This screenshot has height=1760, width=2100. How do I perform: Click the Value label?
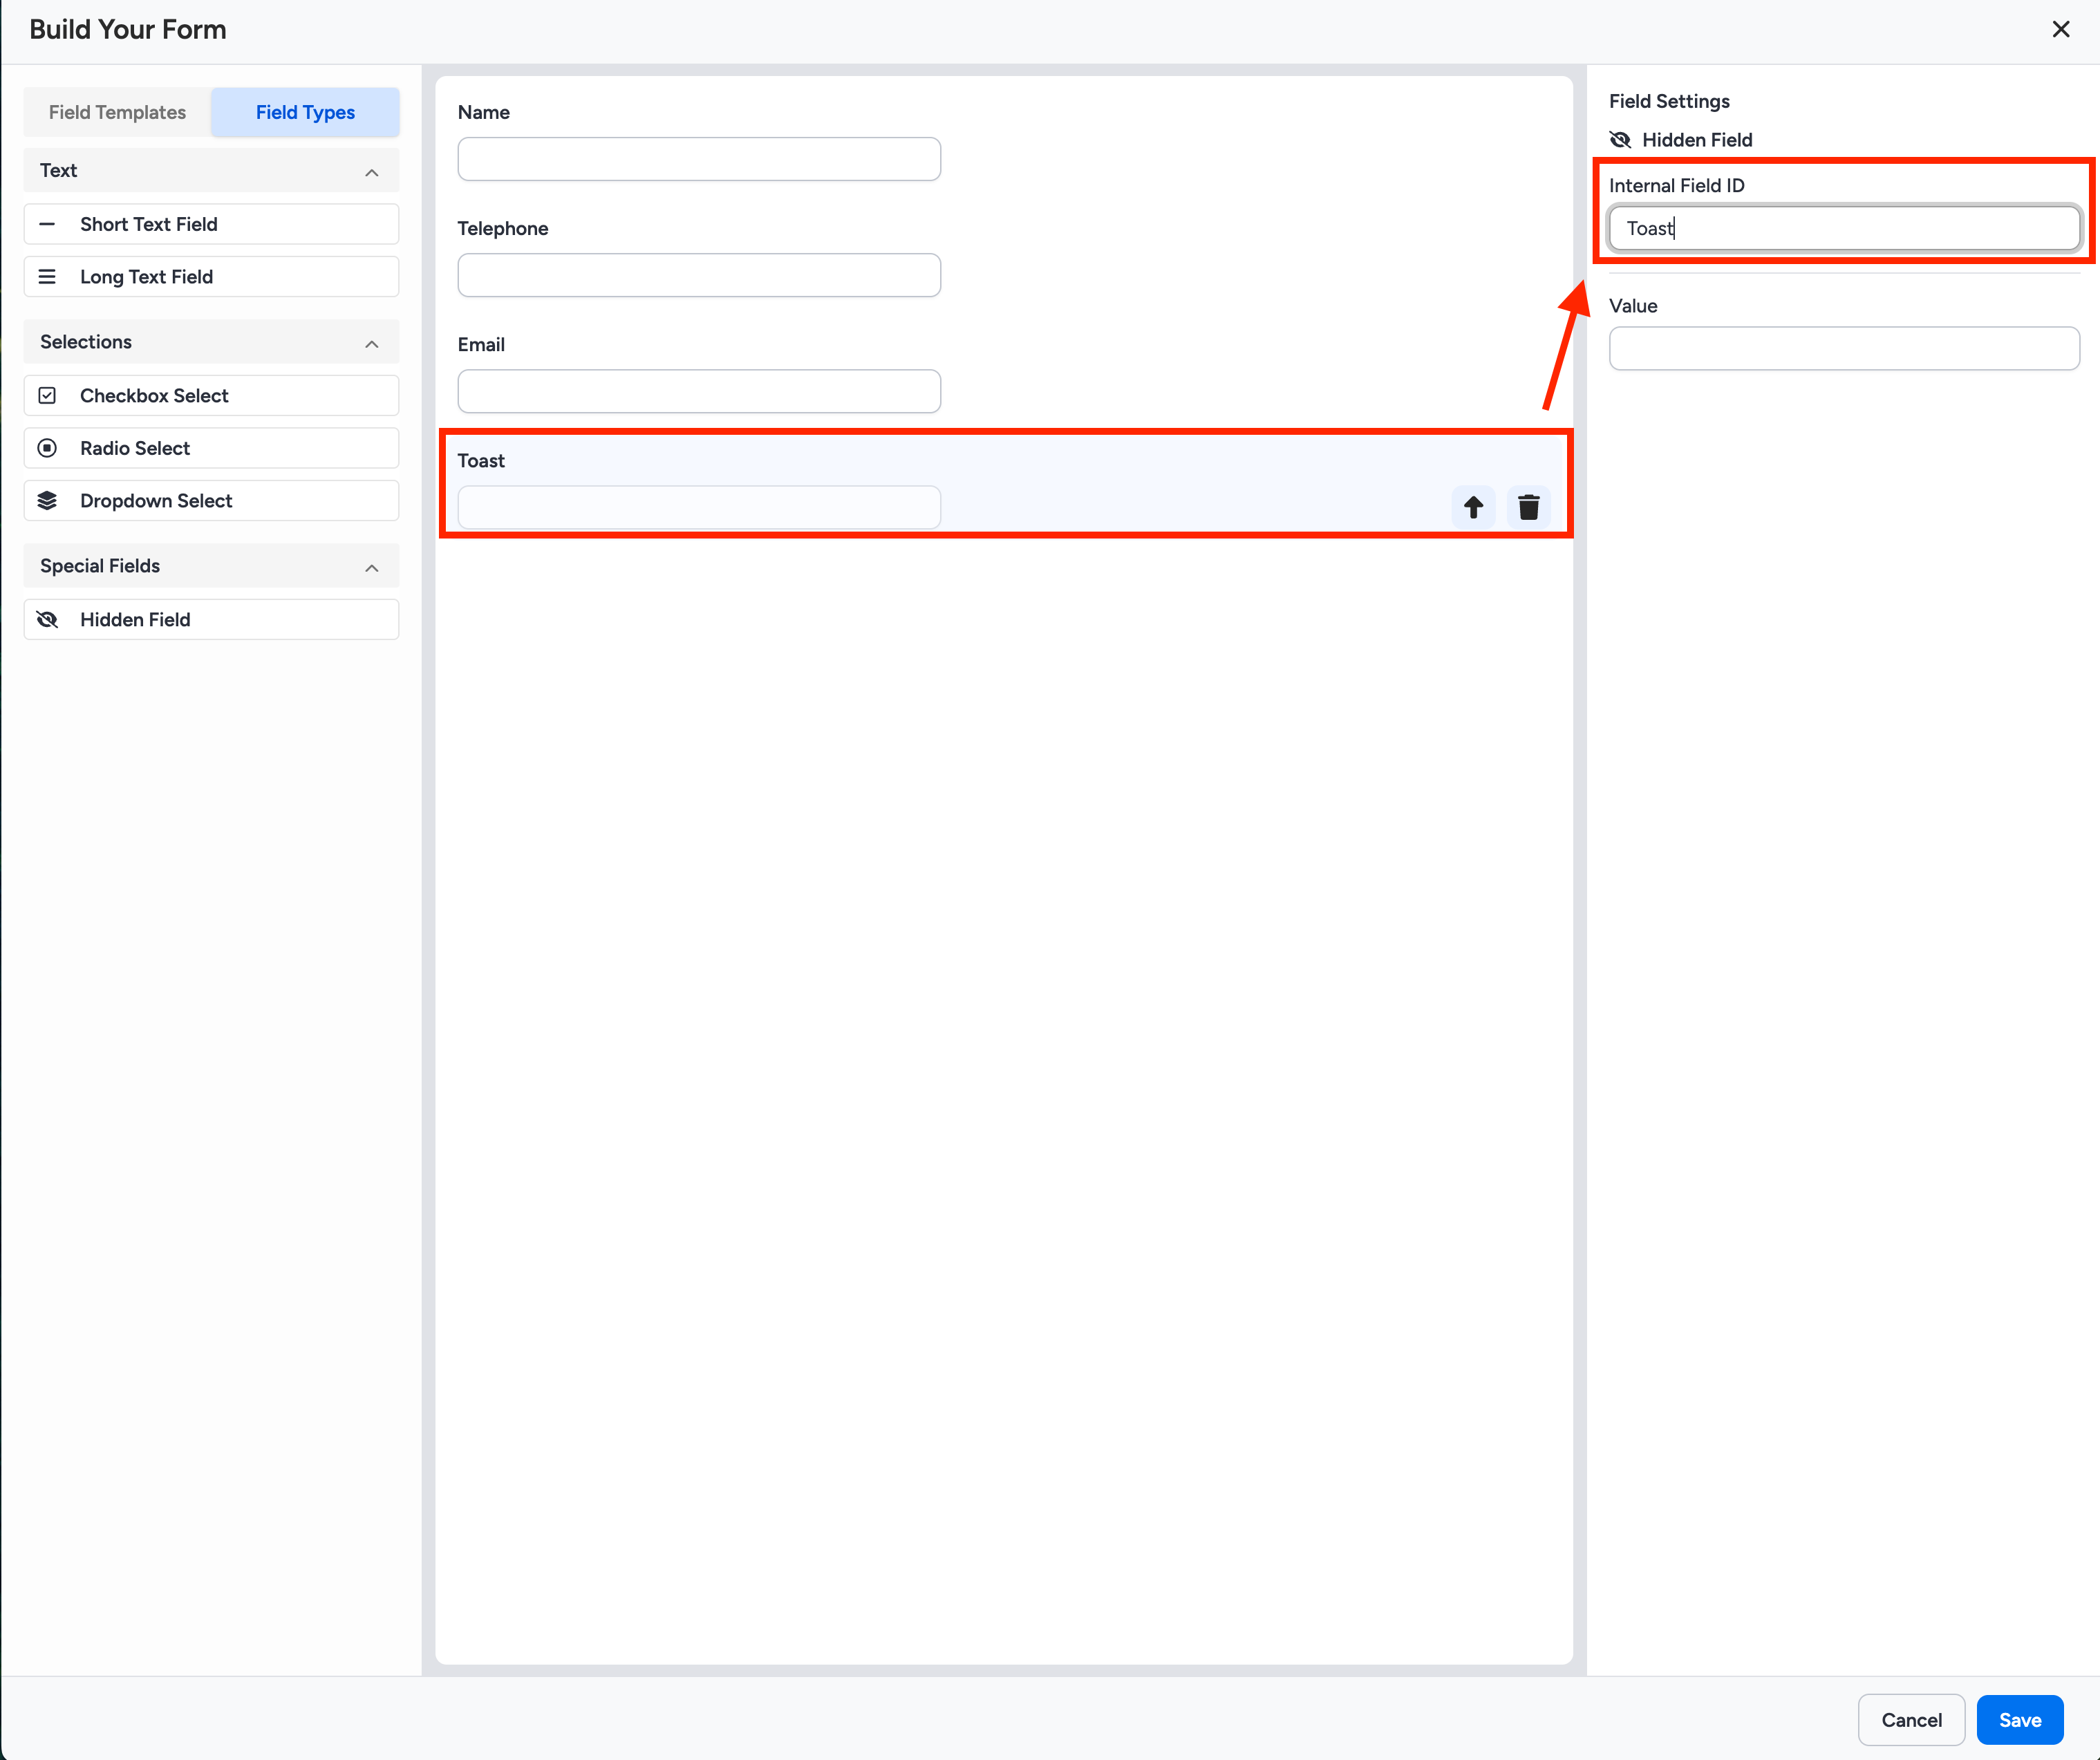tap(1633, 306)
